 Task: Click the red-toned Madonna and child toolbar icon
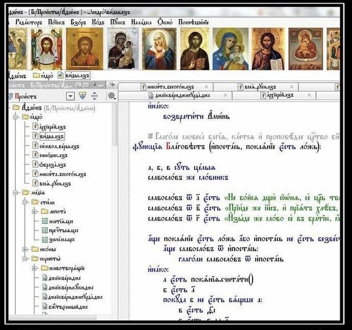(x=306, y=49)
